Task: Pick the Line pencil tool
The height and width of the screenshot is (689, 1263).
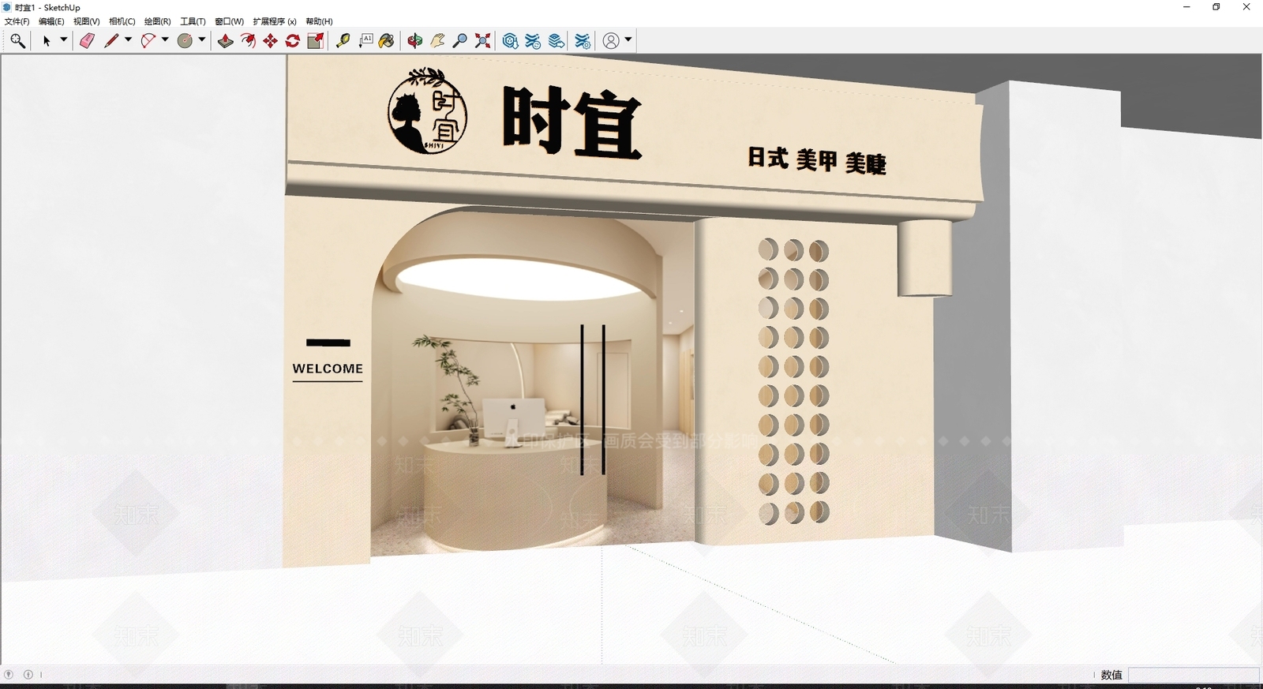Action: pos(111,41)
